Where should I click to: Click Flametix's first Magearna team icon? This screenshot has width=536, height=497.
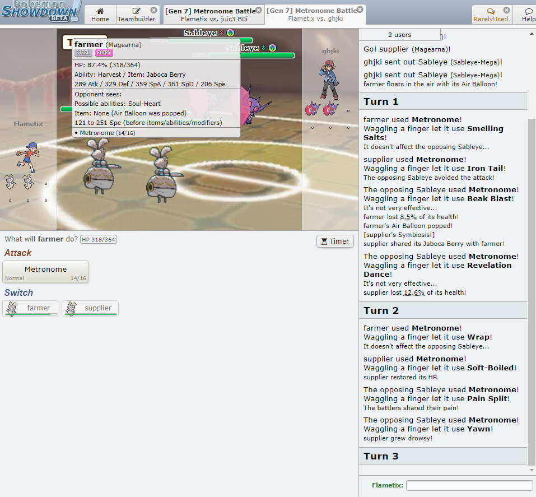coord(10,182)
